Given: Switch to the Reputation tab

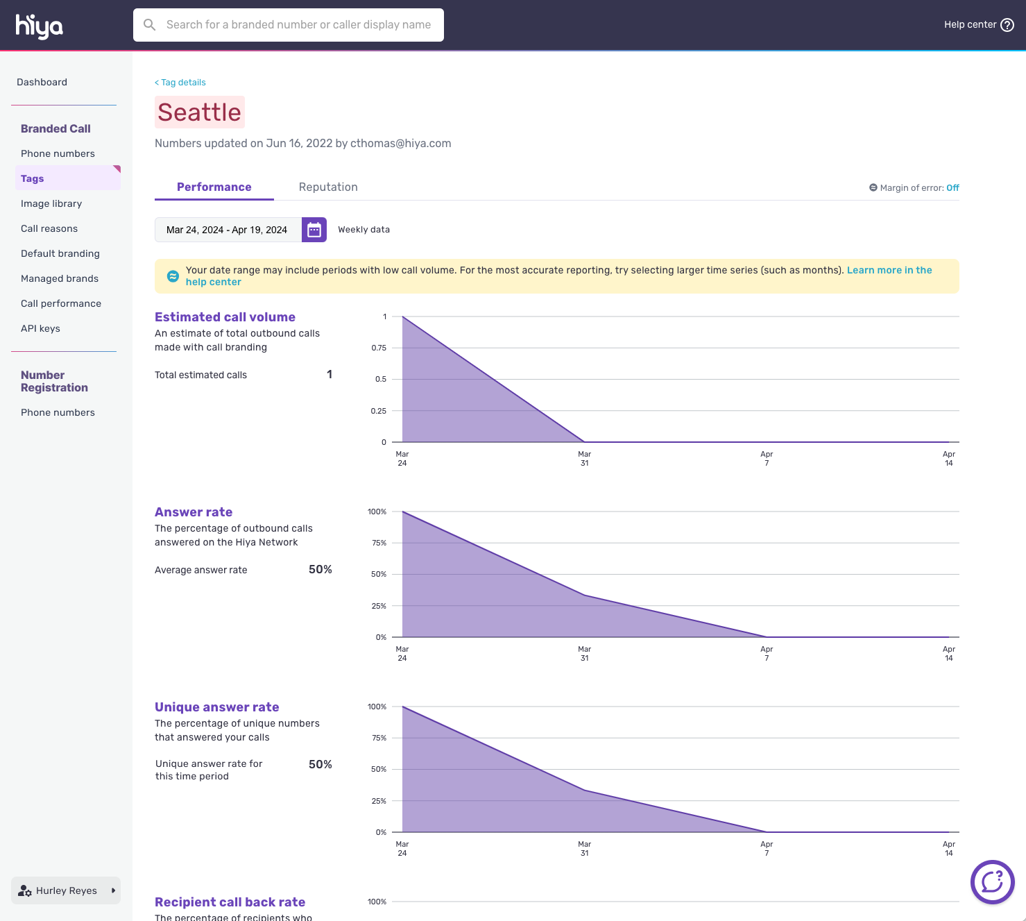Looking at the screenshot, I should point(328,187).
